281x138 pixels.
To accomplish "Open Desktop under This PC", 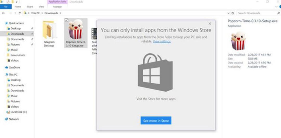I will tap(16, 80).
